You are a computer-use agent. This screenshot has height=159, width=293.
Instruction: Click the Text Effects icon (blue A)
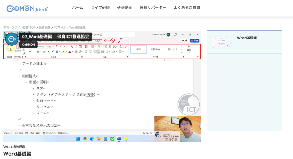coord(57,52)
